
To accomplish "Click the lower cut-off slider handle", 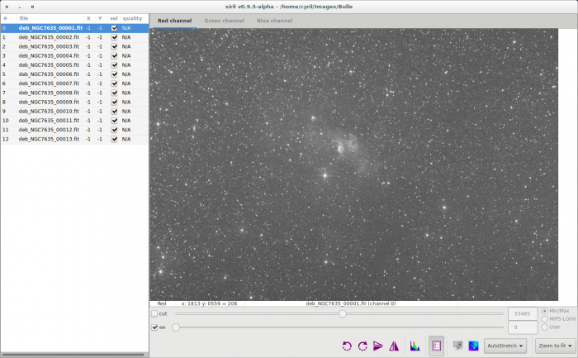I will pyautogui.click(x=176, y=327).
